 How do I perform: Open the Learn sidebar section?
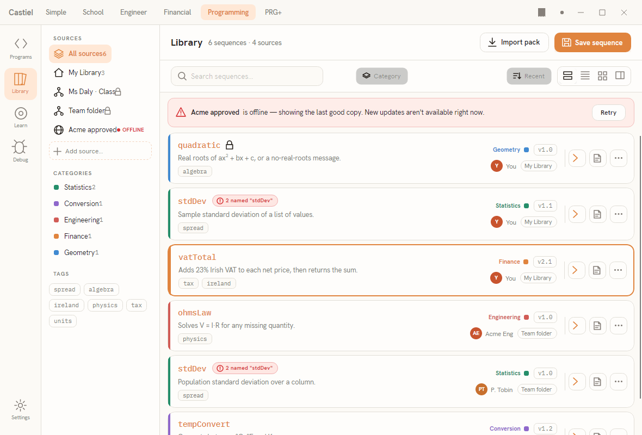(x=21, y=118)
